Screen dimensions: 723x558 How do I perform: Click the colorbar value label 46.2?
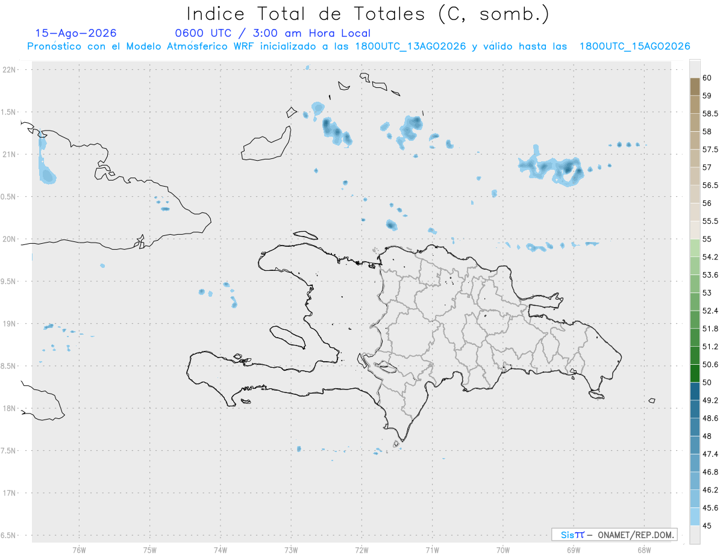click(710, 490)
